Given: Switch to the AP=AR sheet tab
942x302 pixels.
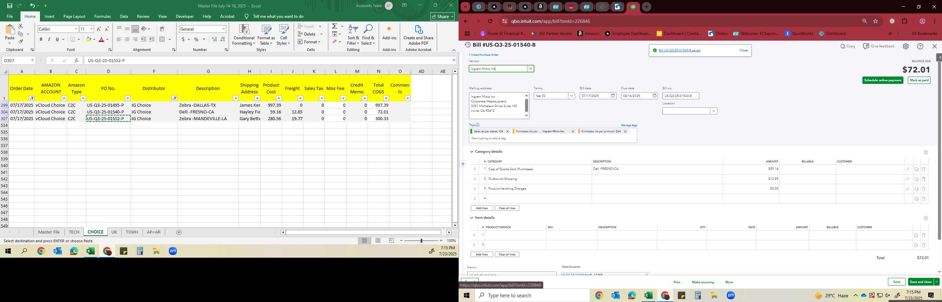Looking at the screenshot, I should (x=154, y=232).
